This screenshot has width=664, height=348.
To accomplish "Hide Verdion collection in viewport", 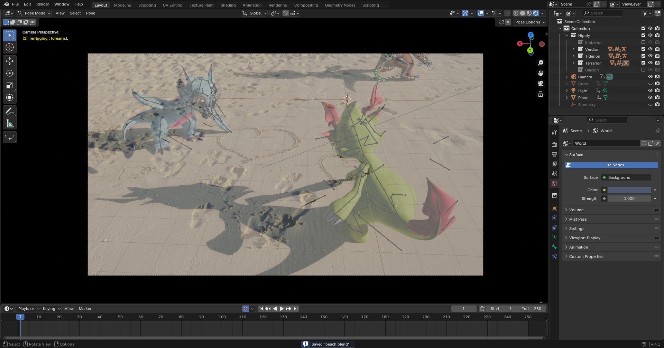I will (650, 49).
